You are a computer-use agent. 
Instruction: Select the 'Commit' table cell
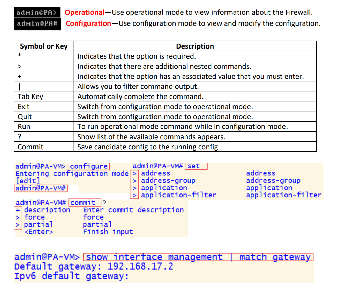coord(44,147)
